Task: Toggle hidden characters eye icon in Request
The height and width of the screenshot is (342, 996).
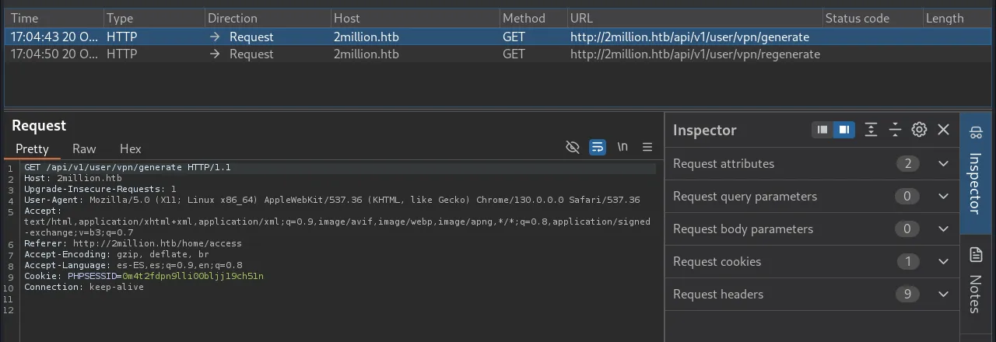Action: [573, 147]
